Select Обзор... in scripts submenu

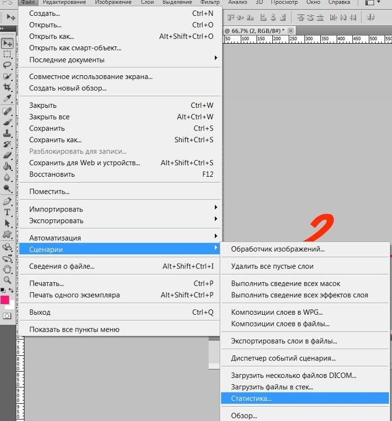[305, 416]
